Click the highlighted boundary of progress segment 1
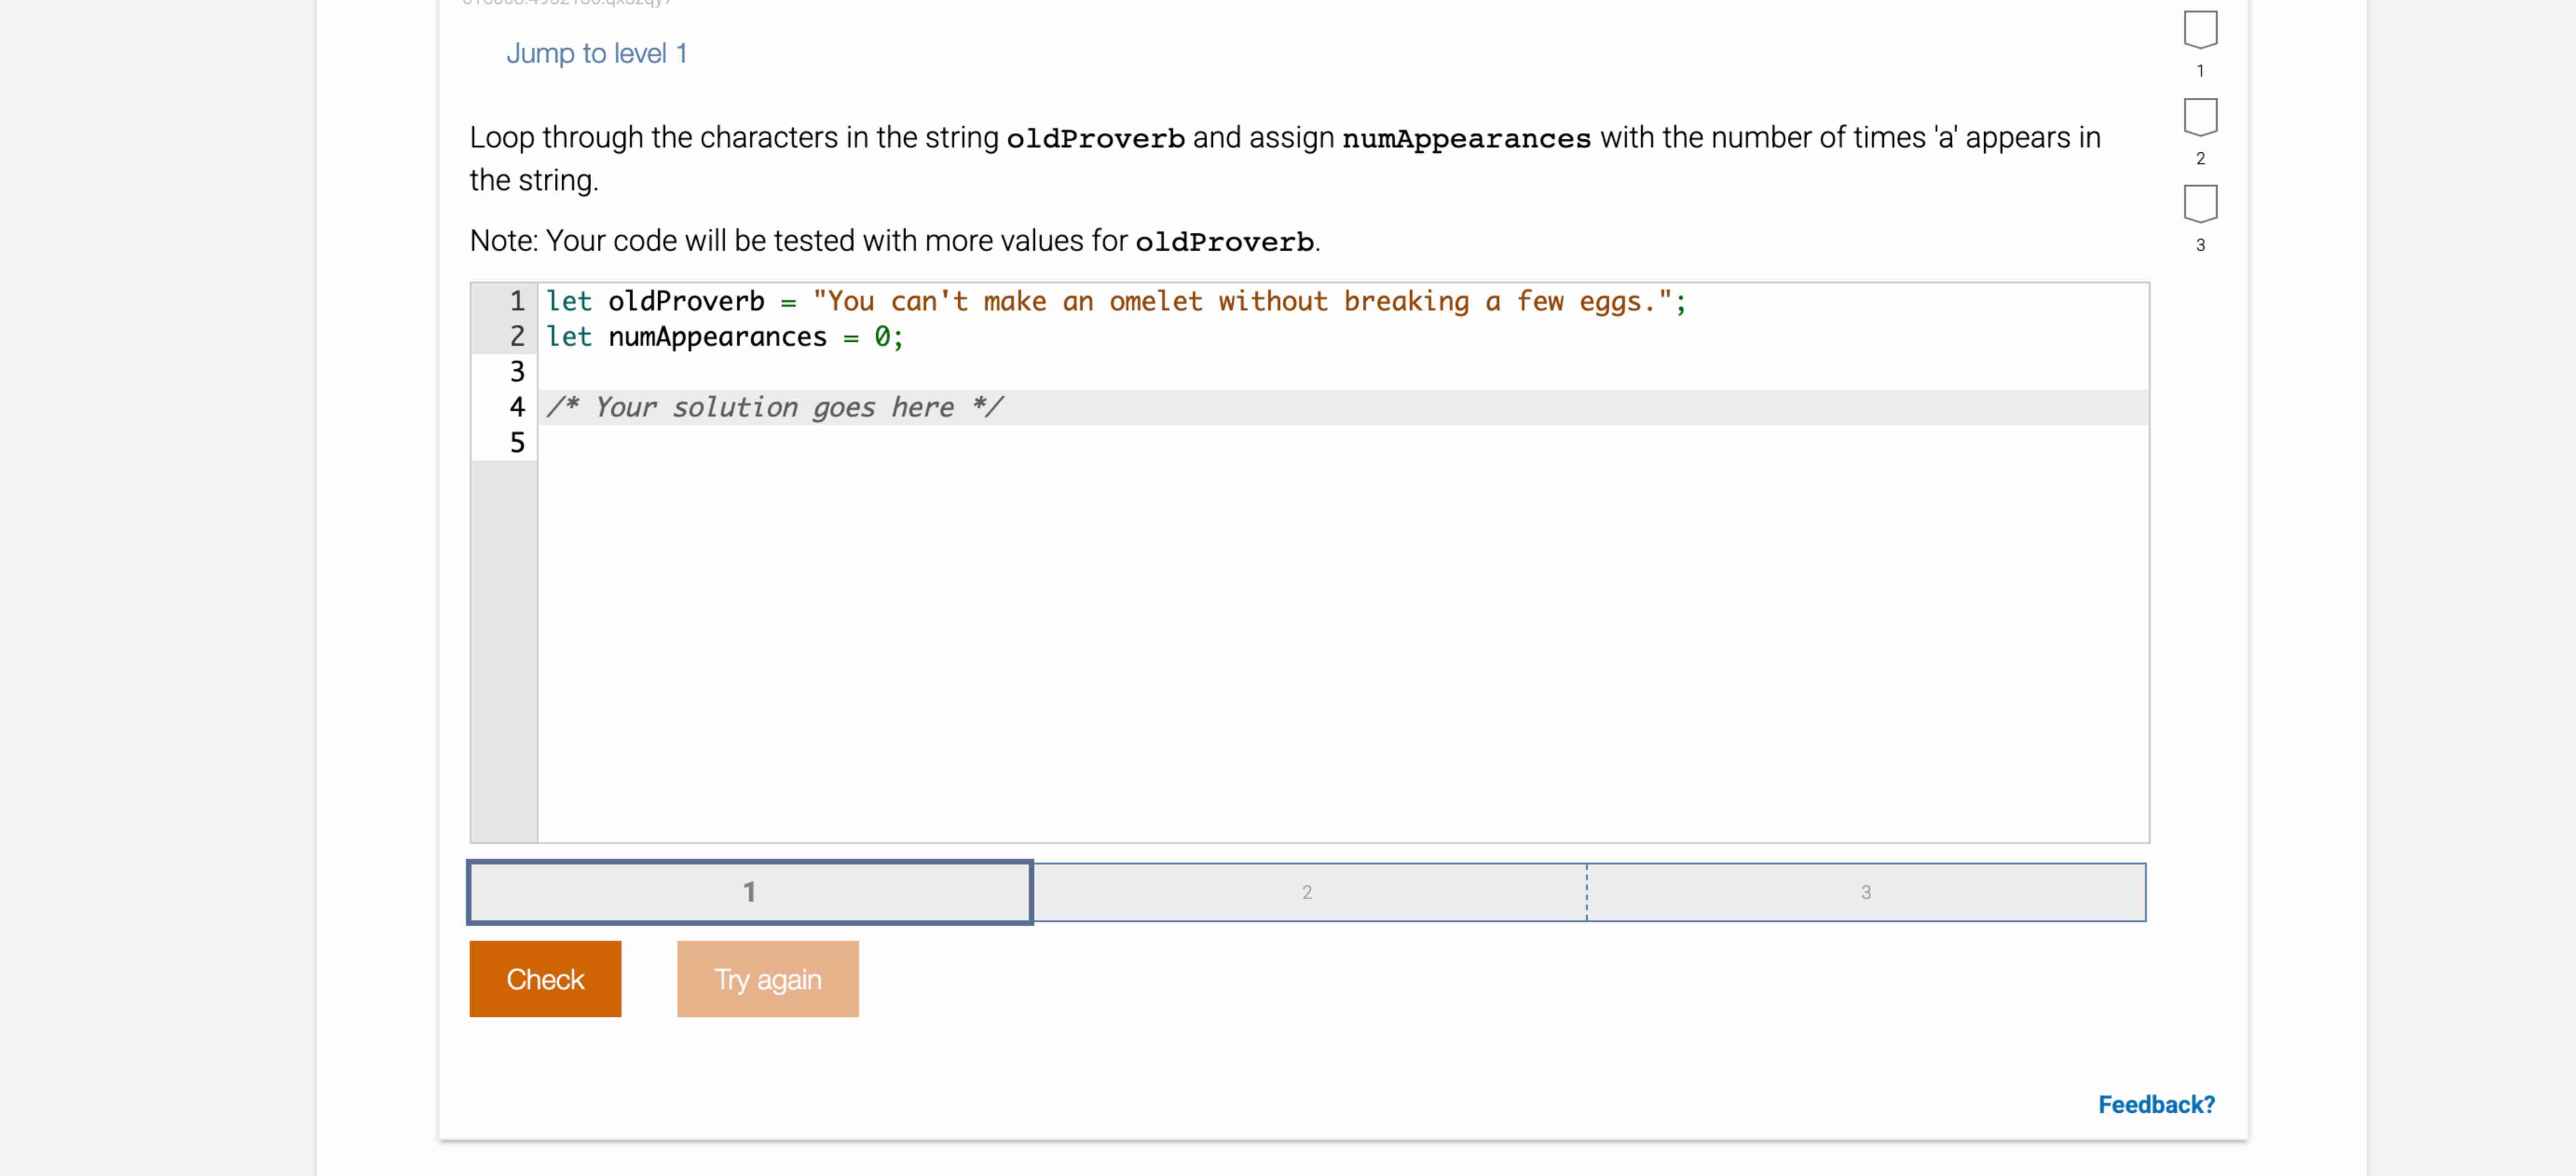 click(x=1030, y=892)
